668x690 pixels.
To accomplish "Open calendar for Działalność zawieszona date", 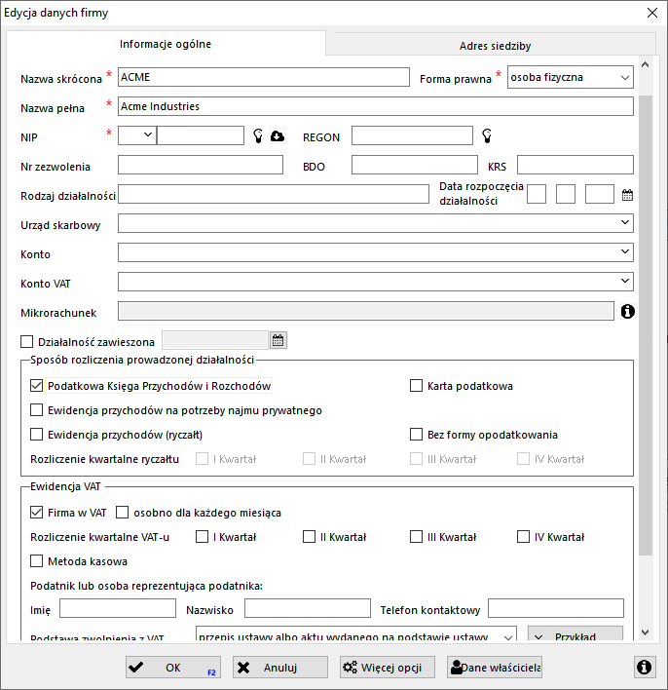I will (x=278, y=340).
